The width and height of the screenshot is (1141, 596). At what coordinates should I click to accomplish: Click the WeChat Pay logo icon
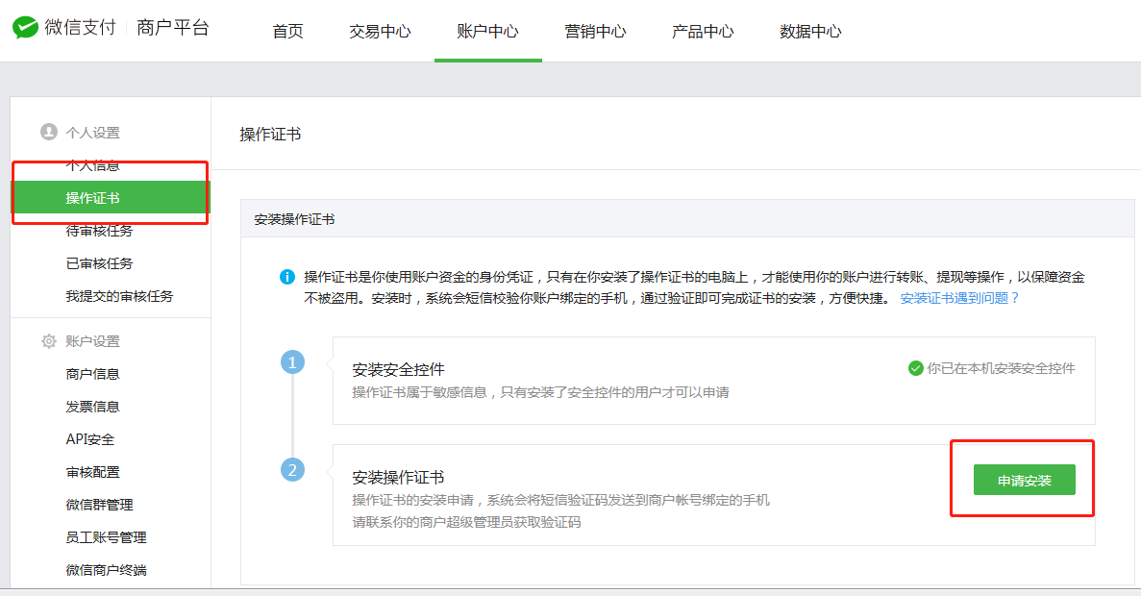[26, 28]
